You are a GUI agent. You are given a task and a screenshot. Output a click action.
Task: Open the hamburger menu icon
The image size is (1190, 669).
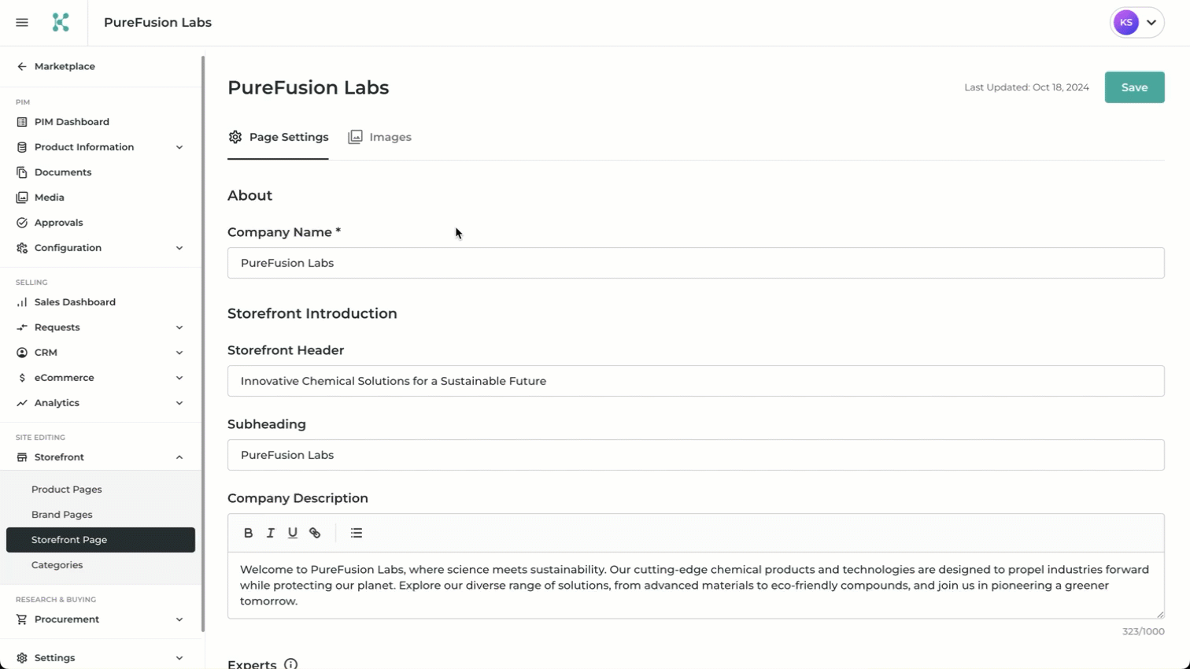22,23
